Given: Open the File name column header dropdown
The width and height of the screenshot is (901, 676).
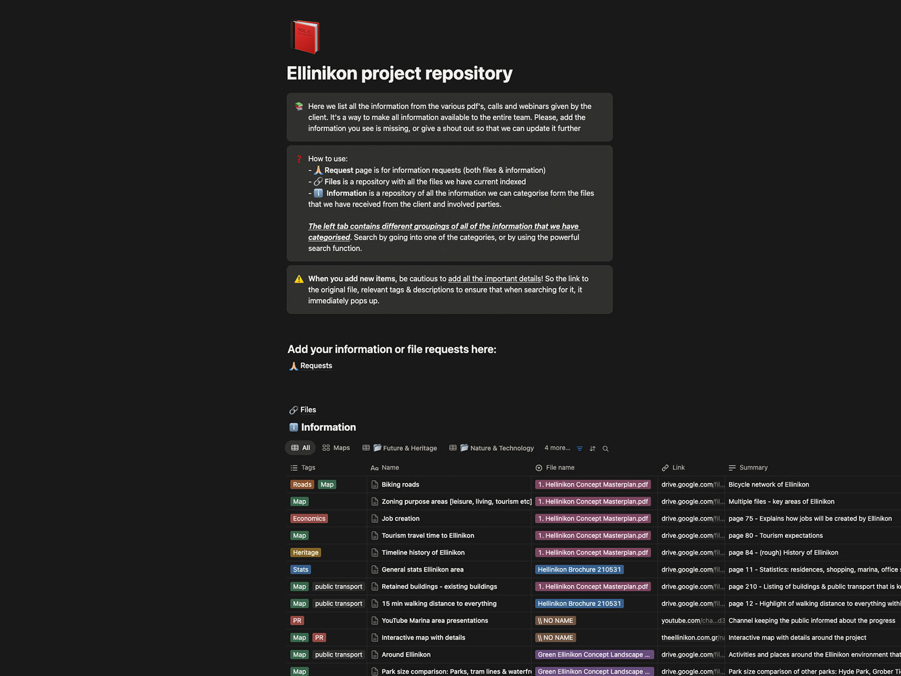Looking at the screenshot, I should tap(560, 468).
